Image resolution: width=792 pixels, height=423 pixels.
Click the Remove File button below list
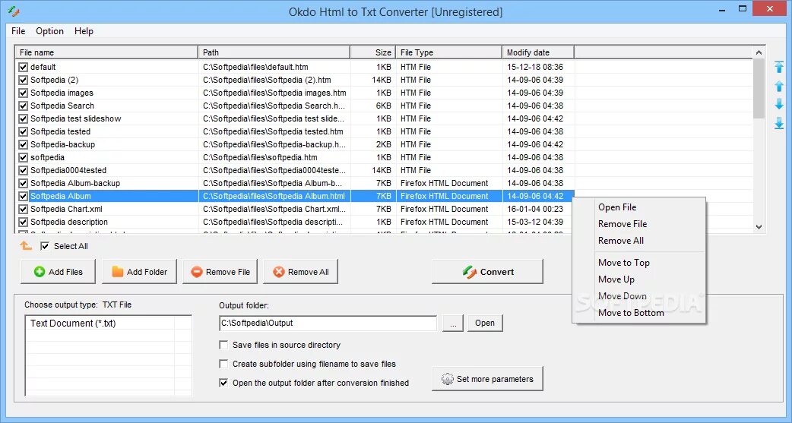coord(220,272)
